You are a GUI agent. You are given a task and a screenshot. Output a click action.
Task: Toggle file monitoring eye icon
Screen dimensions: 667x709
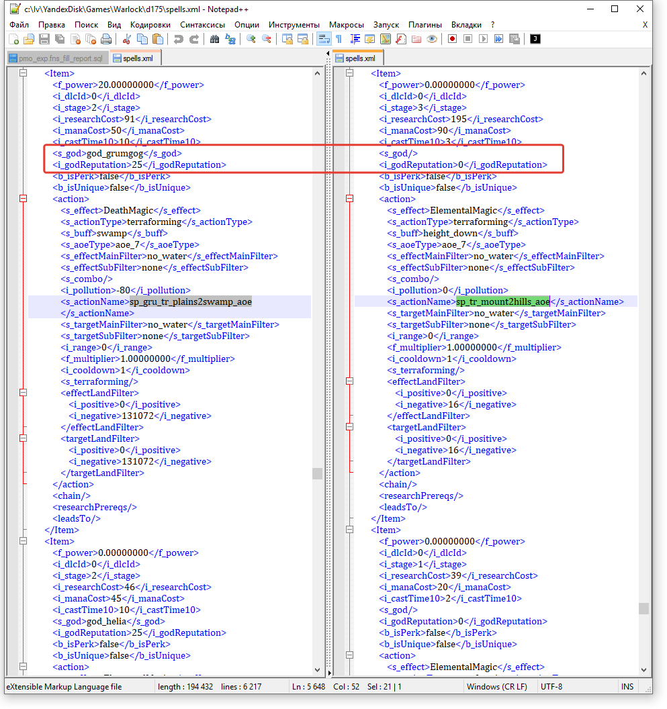[432, 40]
